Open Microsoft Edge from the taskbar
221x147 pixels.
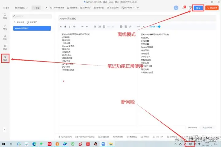34,144
